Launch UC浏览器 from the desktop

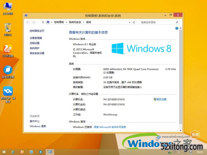click(x=8, y=51)
